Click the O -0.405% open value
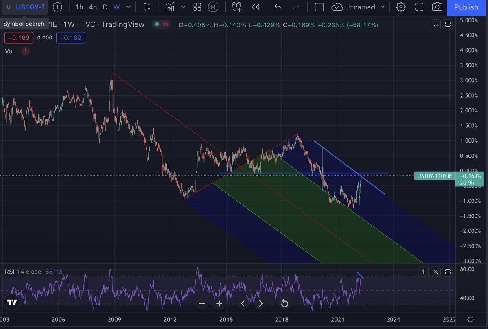The height and width of the screenshot is (329, 488). 195,25
